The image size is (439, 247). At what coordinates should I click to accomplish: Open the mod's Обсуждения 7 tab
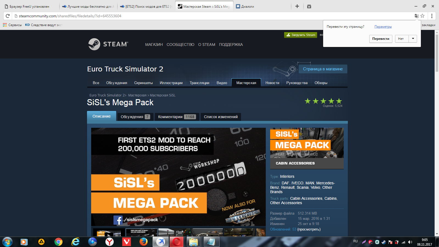click(x=135, y=117)
